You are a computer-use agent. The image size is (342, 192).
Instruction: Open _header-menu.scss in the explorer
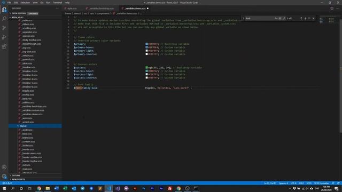coord(31,153)
